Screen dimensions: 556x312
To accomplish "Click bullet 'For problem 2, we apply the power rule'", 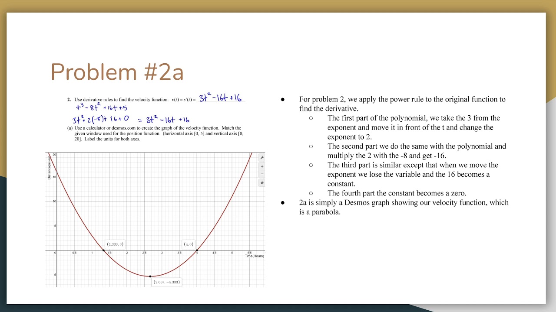I will (402, 104).
